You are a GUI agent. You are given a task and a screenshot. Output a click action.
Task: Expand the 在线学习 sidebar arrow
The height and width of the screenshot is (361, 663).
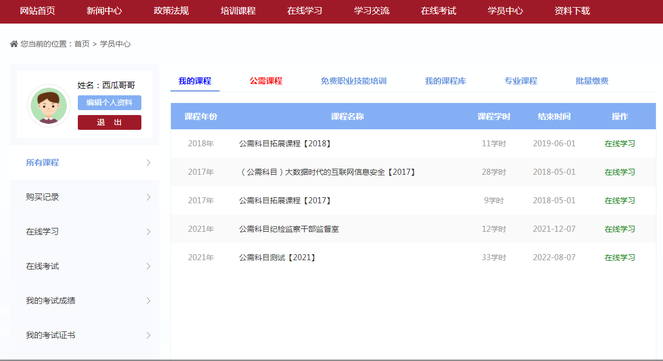pos(148,232)
